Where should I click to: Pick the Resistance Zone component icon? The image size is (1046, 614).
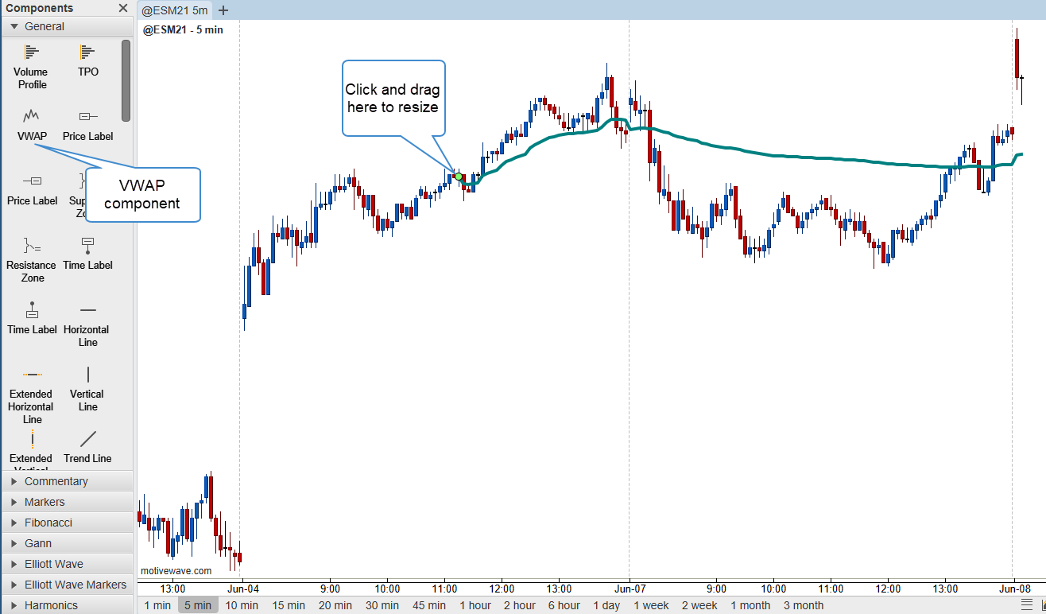point(32,246)
